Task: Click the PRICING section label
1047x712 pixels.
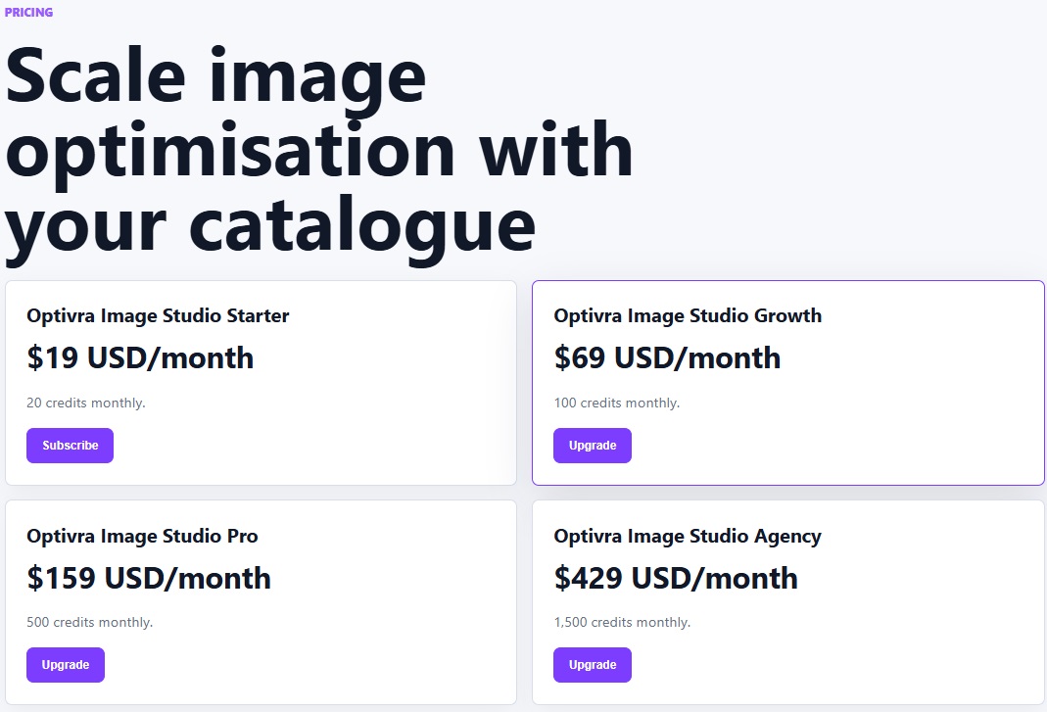Action: coord(28,13)
